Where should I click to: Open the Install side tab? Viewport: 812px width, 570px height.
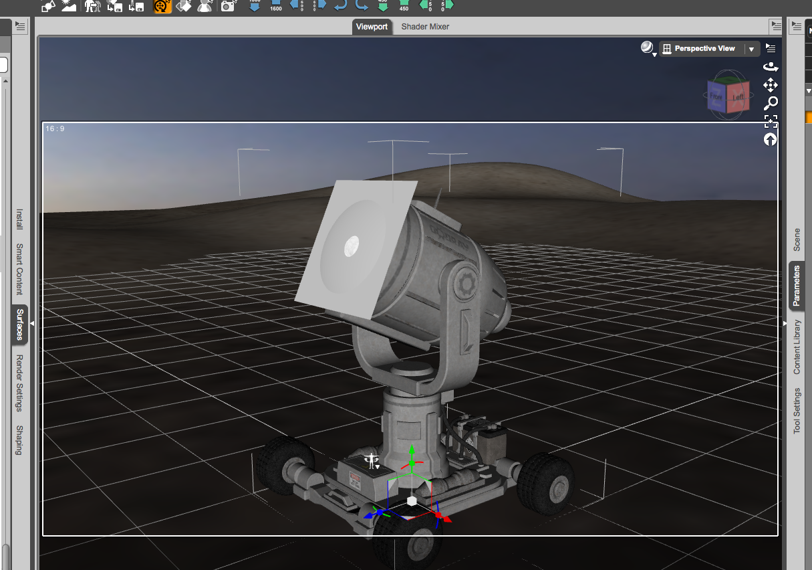19,219
